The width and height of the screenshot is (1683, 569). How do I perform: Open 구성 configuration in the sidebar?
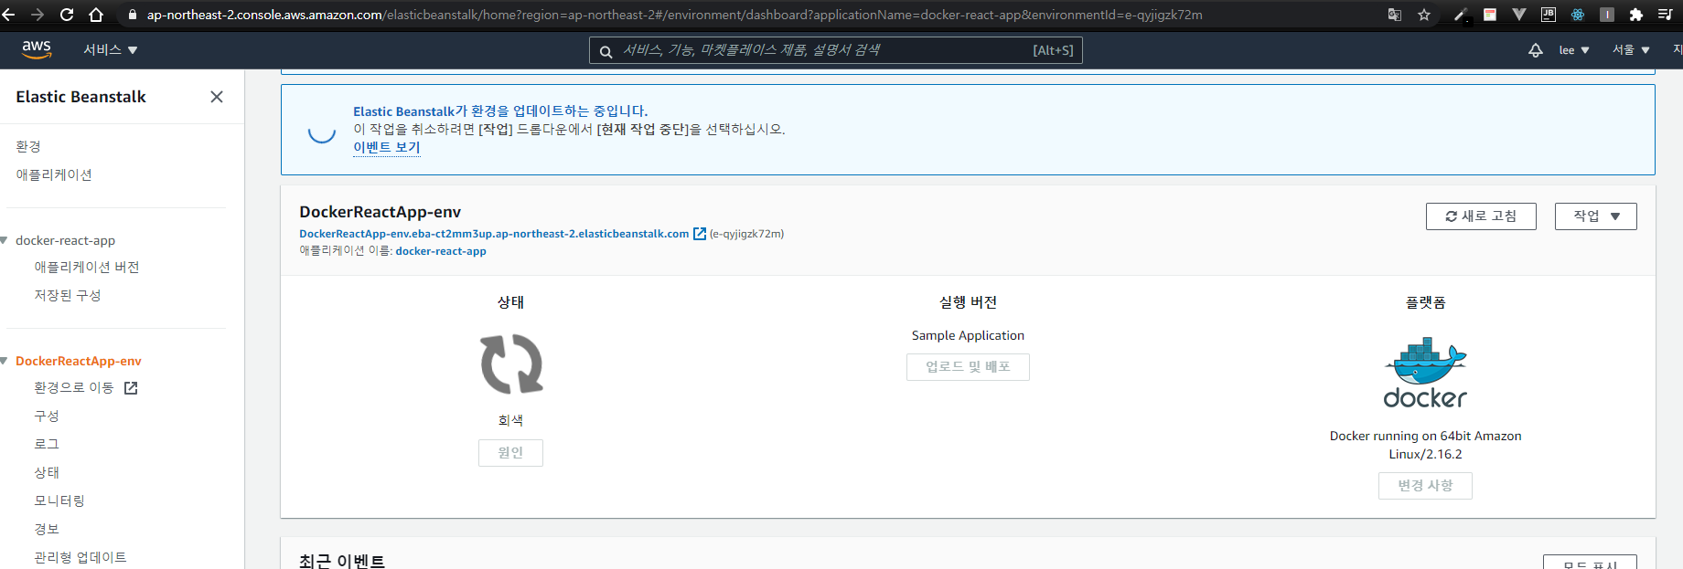tap(47, 416)
